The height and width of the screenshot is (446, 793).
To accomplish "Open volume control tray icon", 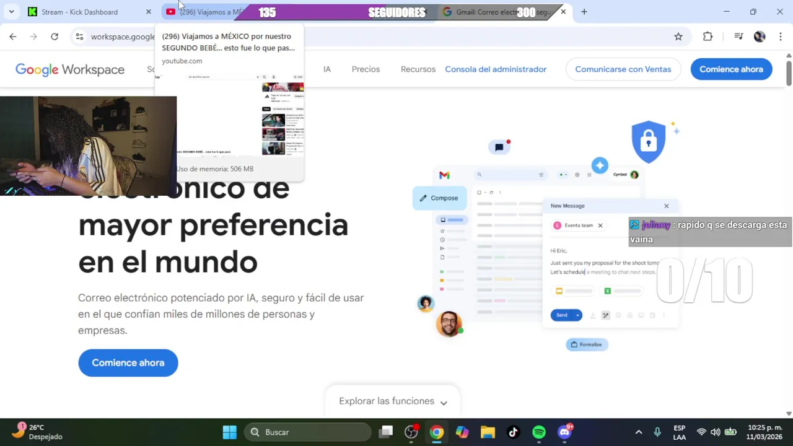I will [x=716, y=432].
